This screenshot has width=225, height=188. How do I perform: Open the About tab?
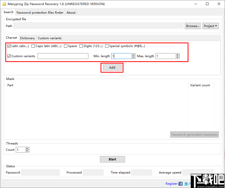pyautogui.click(x=71, y=12)
